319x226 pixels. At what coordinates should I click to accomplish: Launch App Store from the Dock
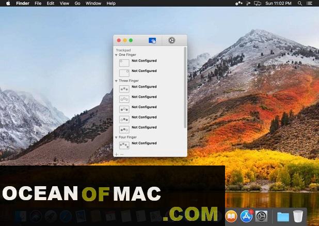[x=246, y=216]
